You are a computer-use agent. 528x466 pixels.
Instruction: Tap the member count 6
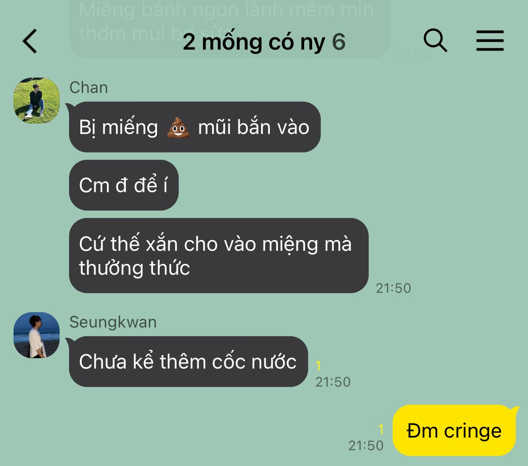coord(339,42)
